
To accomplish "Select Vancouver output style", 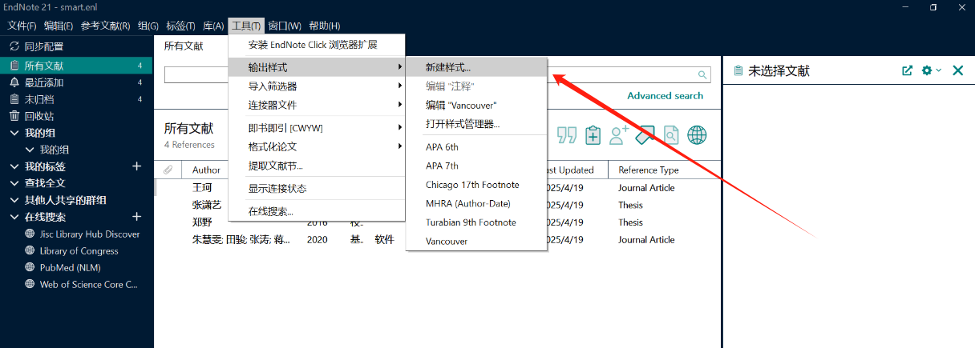I will 477,241.
